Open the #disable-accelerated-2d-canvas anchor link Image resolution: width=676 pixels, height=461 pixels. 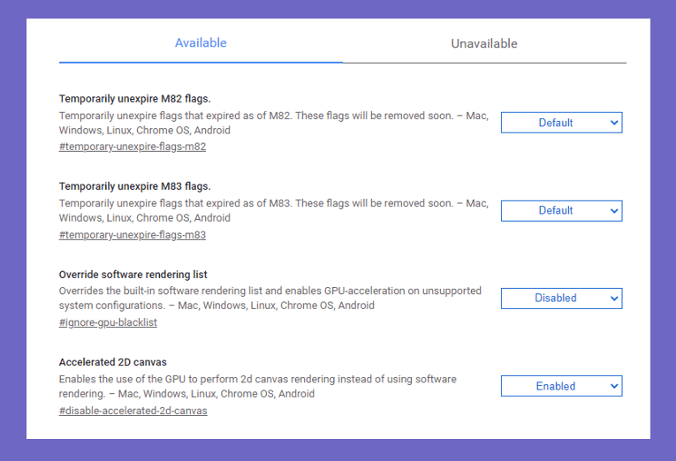pyautogui.click(x=133, y=411)
